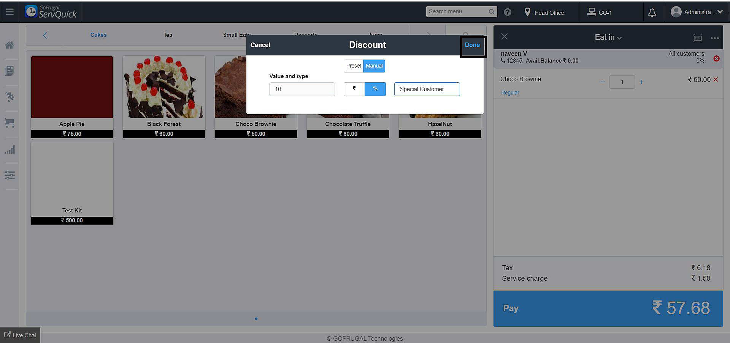Image resolution: width=730 pixels, height=343 pixels.
Task: Expand the Administrator account dropdown
Action: [720, 12]
